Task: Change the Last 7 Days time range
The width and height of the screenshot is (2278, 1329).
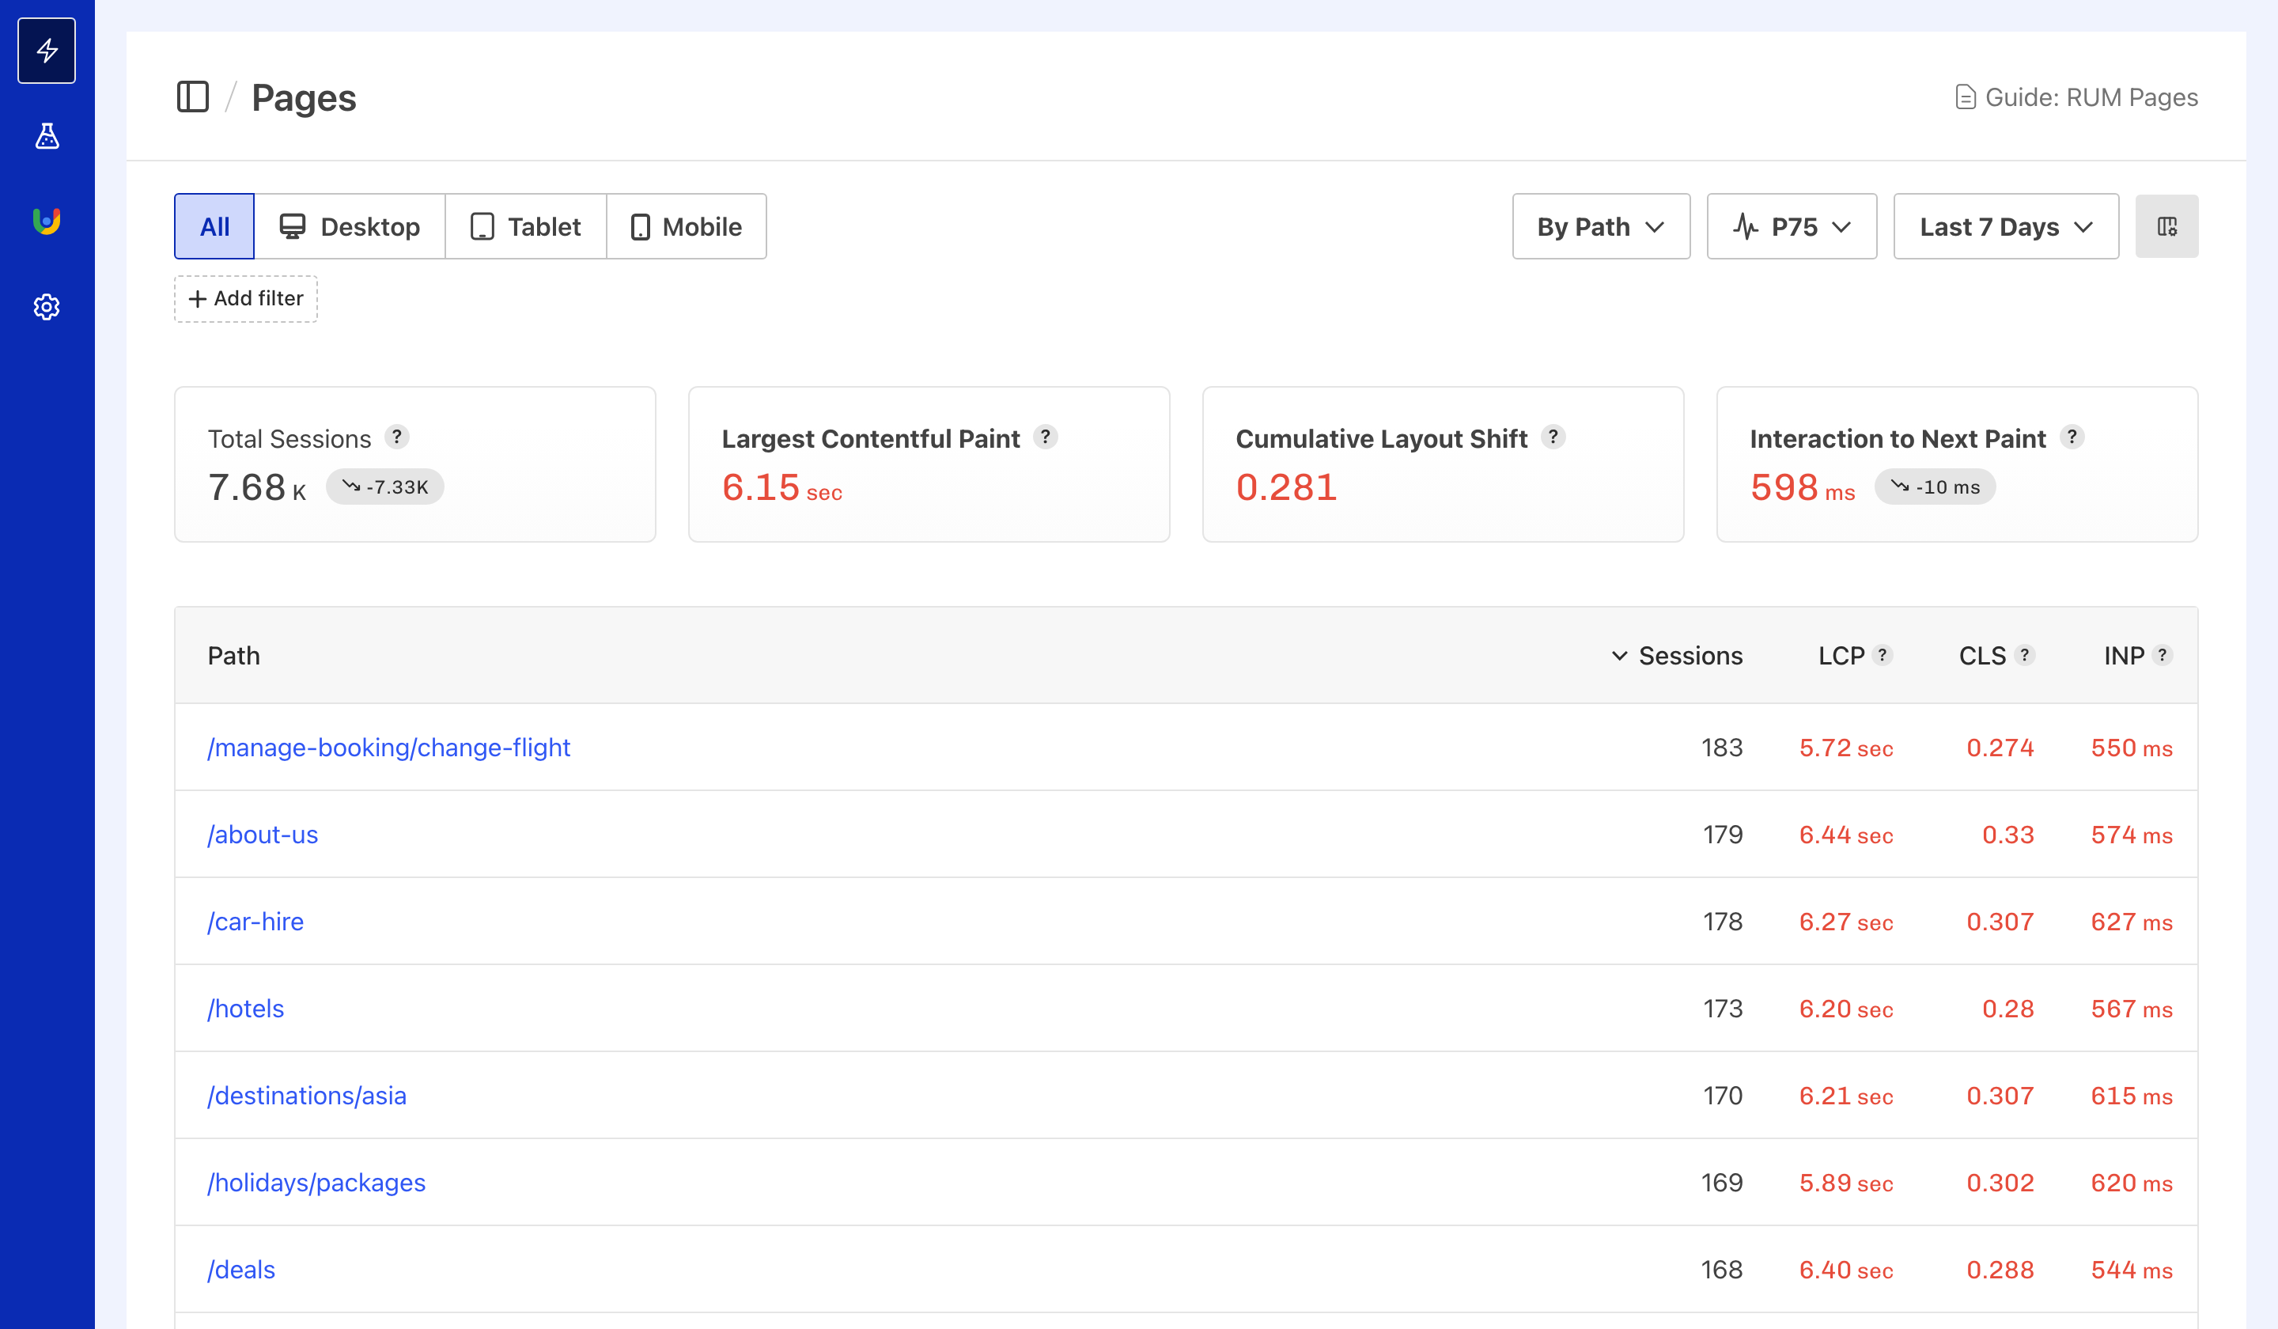Action: (2005, 226)
